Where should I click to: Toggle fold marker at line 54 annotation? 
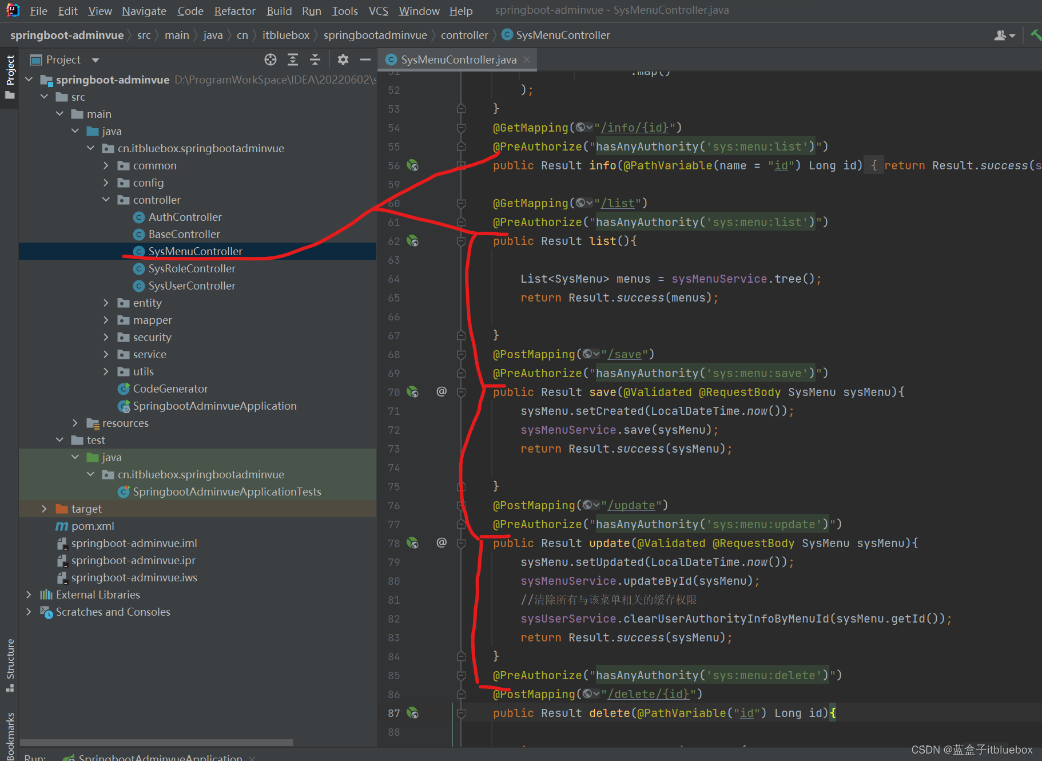pos(461,128)
